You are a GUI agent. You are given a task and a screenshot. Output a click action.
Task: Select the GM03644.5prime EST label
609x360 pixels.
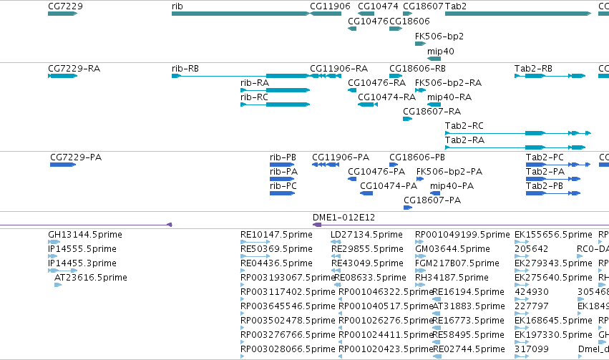pos(452,249)
